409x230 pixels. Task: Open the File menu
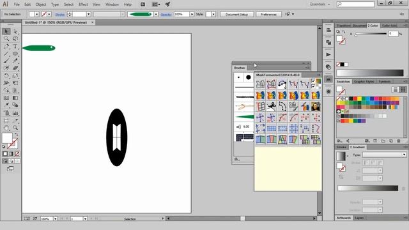pyautogui.click(x=17, y=4)
